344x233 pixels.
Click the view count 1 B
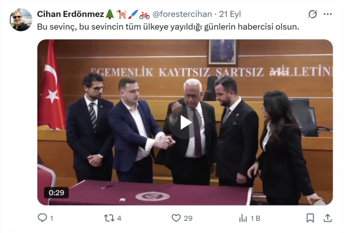pos(255,218)
